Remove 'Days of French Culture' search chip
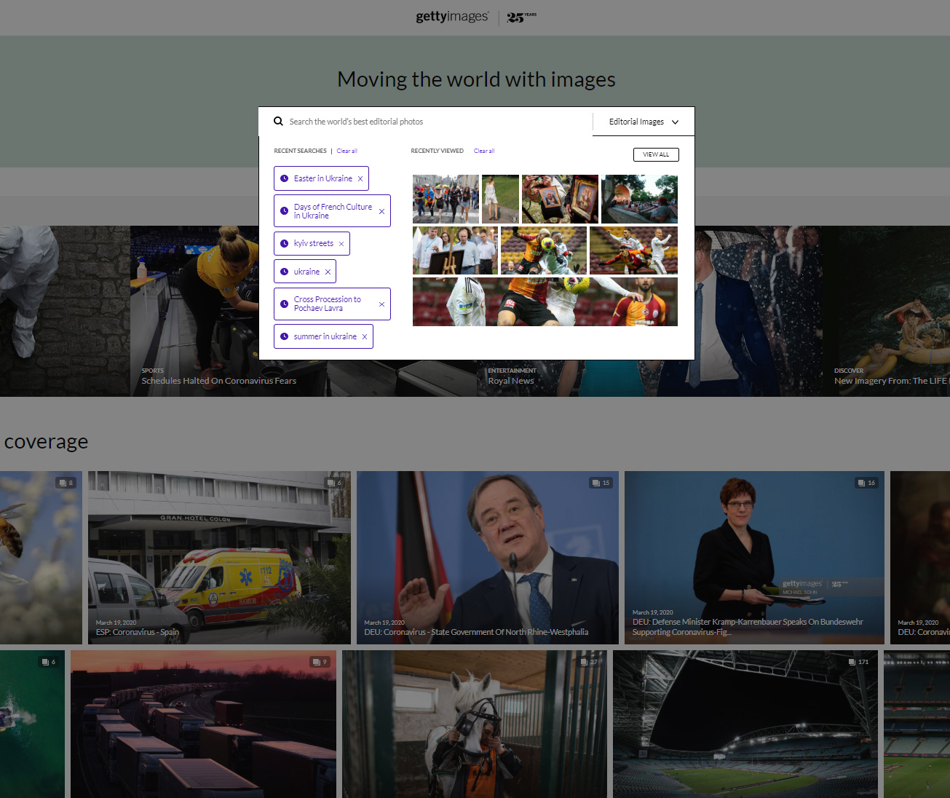This screenshot has width=950, height=798. pyautogui.click(x=381, y=212)
